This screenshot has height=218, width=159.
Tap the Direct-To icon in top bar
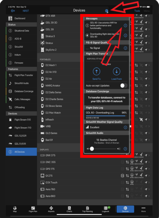point(13,11)
